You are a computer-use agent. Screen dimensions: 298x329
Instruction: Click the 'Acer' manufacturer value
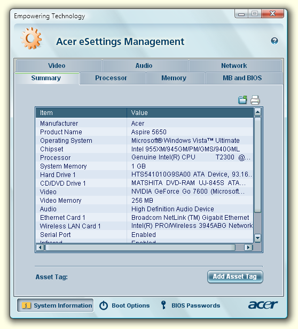138,124
